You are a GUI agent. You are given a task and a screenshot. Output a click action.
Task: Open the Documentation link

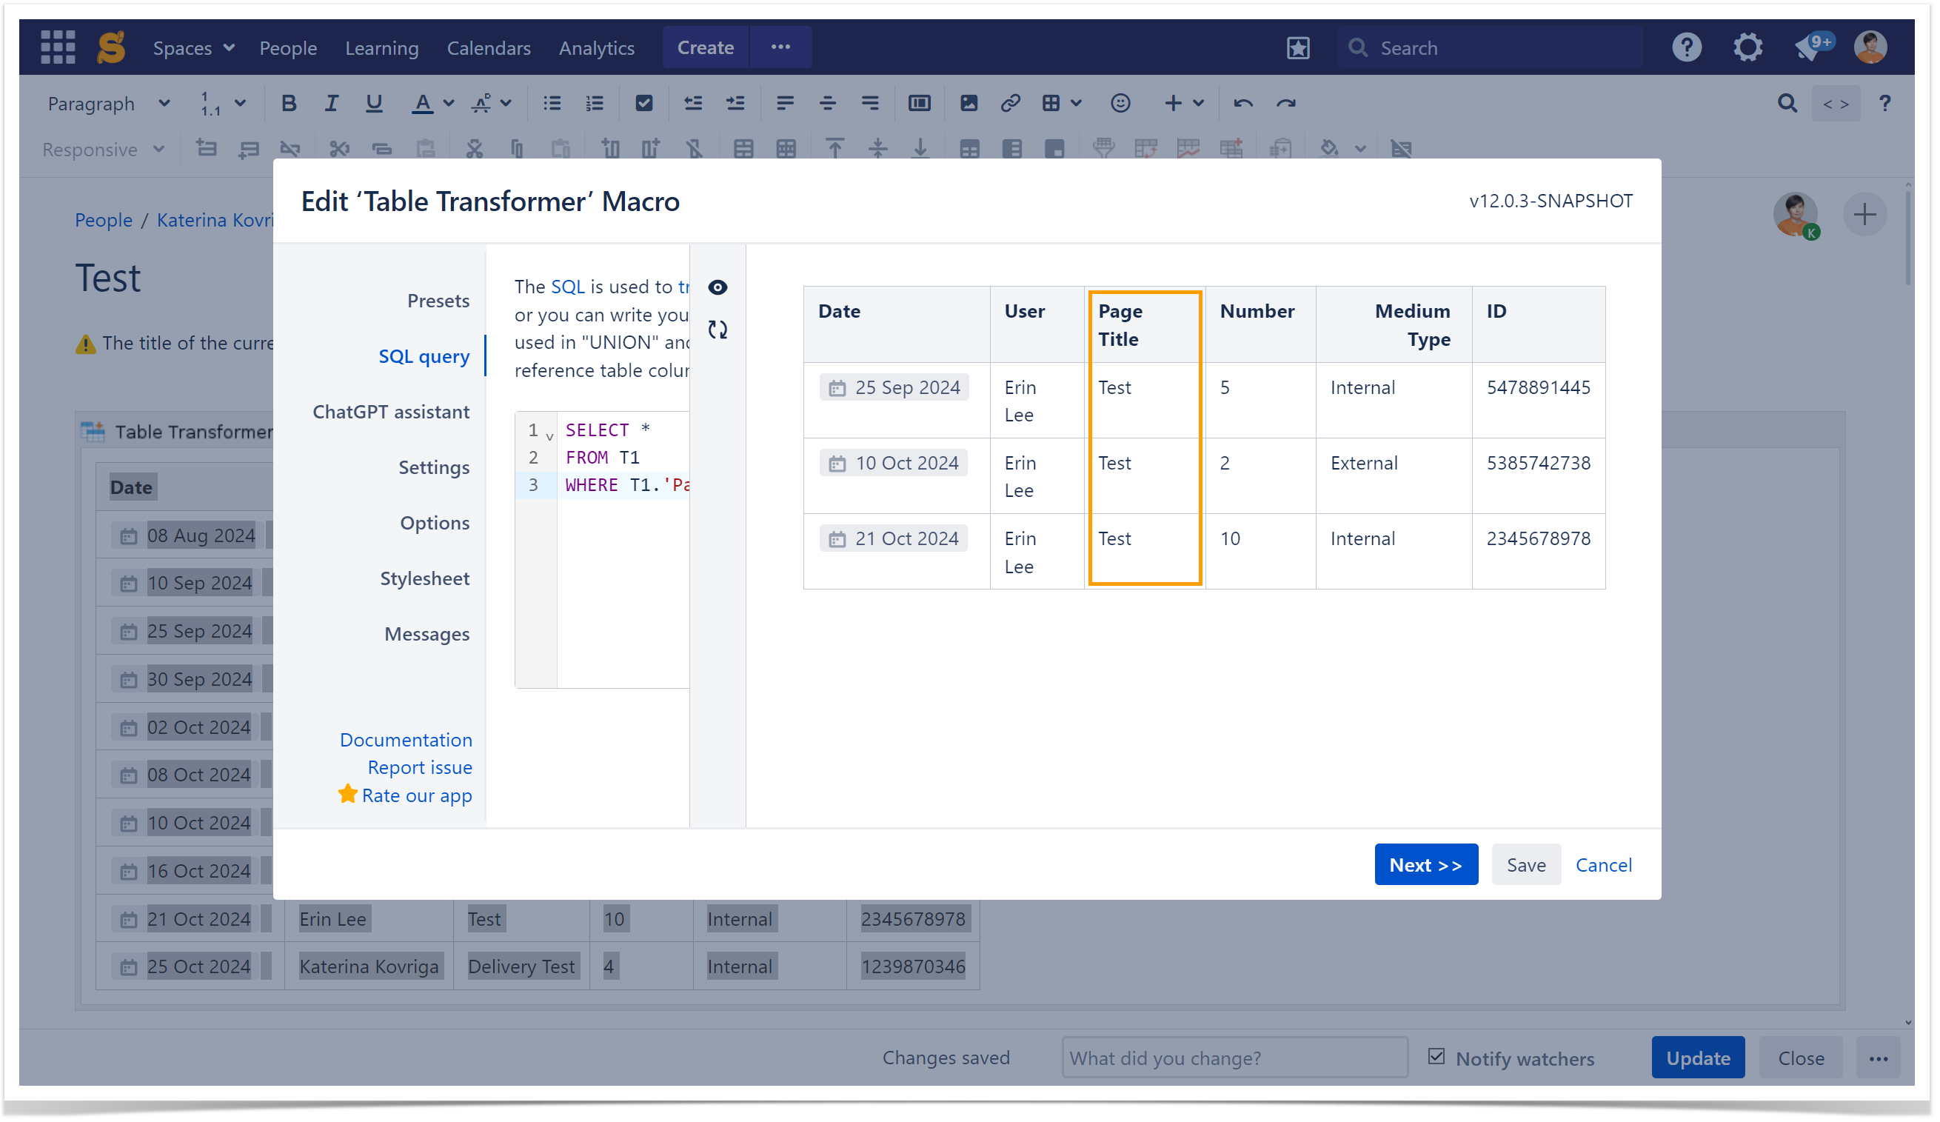[406, 740]
